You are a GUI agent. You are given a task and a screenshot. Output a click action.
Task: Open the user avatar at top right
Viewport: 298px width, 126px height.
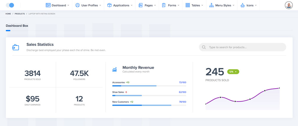point(288,5)
